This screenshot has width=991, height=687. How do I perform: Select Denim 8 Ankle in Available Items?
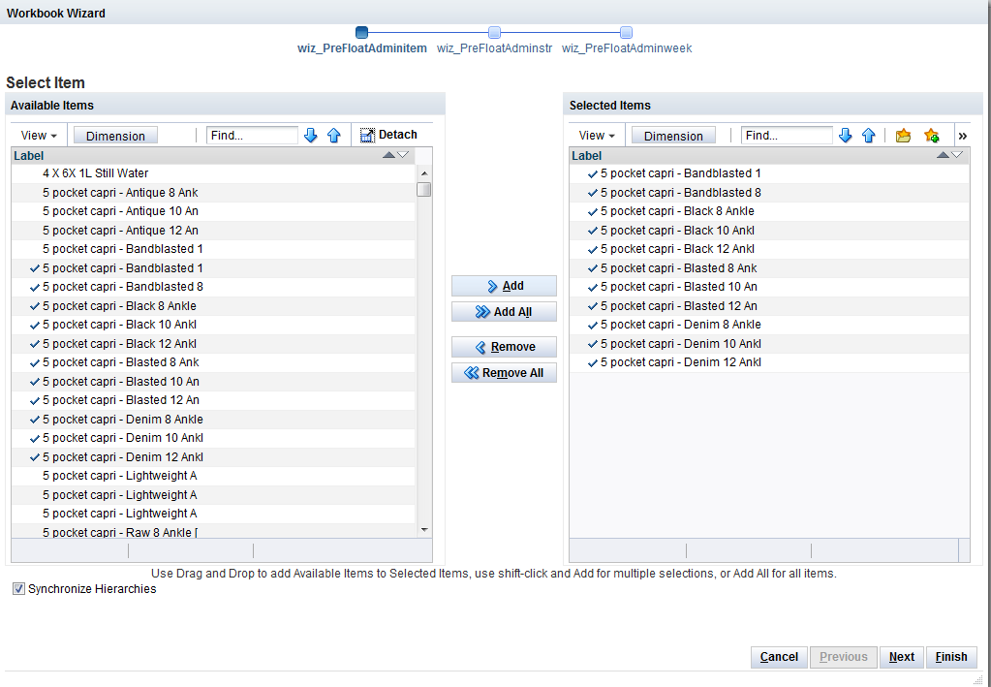[x=213, y=419]
